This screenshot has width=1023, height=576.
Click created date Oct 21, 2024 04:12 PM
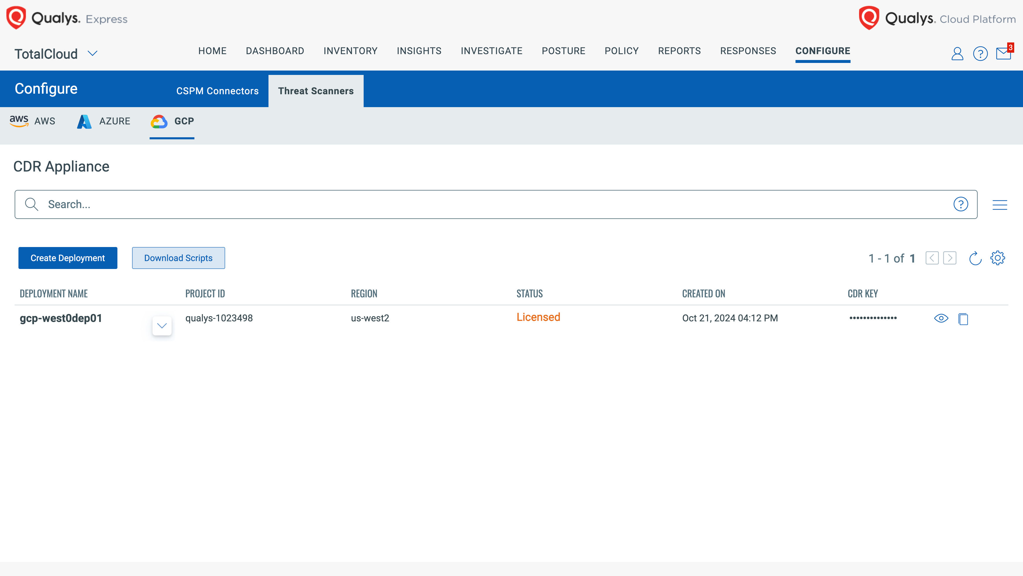click(x=730, y=318)
